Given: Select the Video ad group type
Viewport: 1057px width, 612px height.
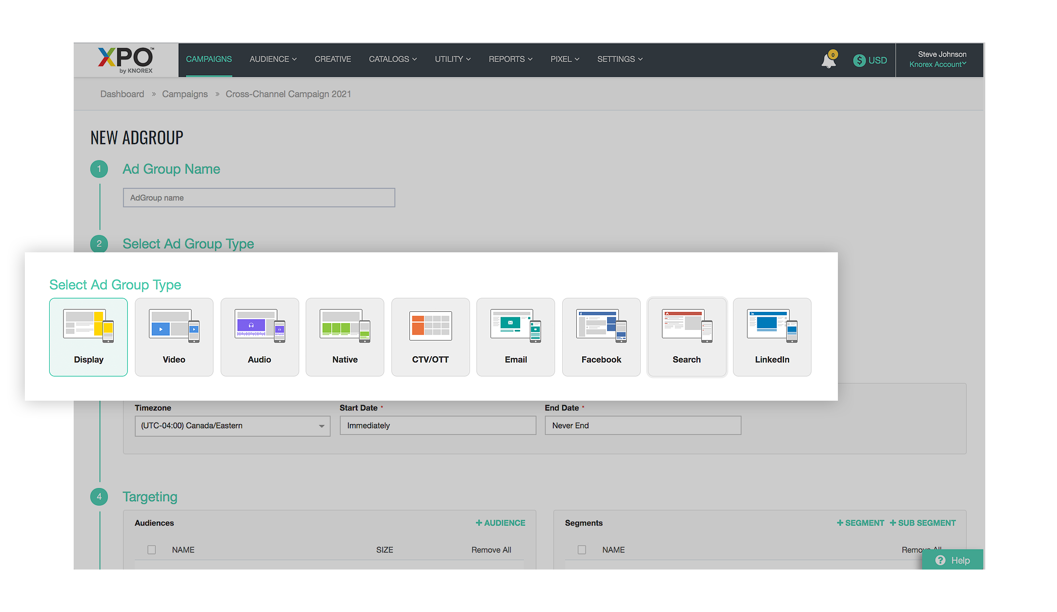Looking at the screenshot, I should (174, 337).
